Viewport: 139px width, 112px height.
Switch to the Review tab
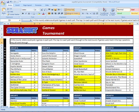(x=55, y=5)
